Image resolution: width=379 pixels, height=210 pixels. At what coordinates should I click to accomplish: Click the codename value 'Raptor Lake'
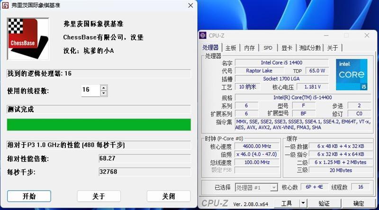point(259,71)
